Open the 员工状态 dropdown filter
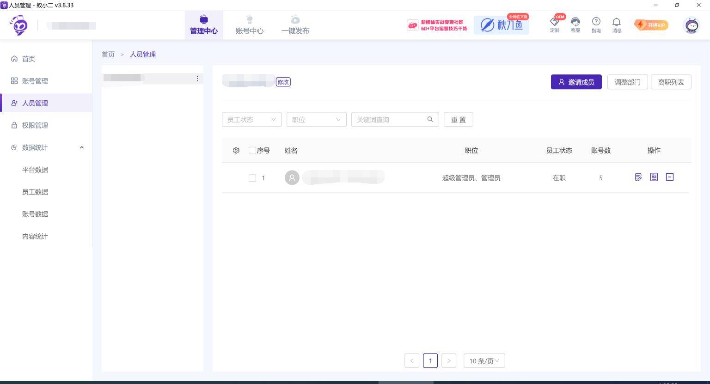The image size is (710, 384). point(251,120)
